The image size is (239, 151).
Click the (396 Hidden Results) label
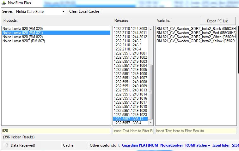coord(19,137)
